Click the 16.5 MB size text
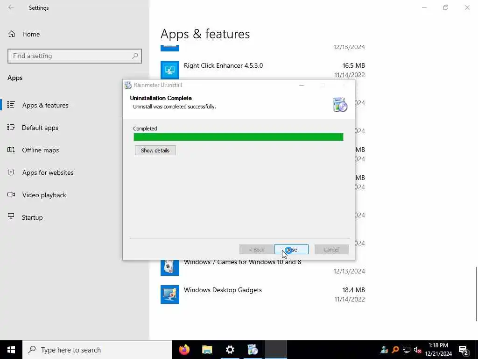 point(354,65)
